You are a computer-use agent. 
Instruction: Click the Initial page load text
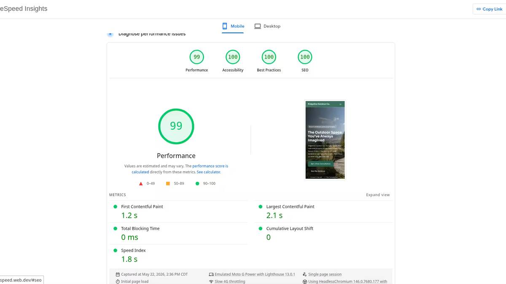point(135,281)
